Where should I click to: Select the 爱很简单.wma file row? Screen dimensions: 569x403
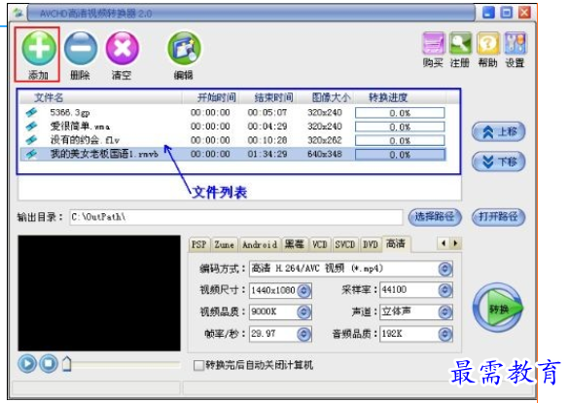pos(234,127)
